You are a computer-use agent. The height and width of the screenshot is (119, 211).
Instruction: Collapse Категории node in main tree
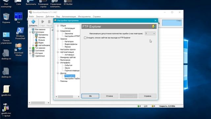tap(30, 32)
